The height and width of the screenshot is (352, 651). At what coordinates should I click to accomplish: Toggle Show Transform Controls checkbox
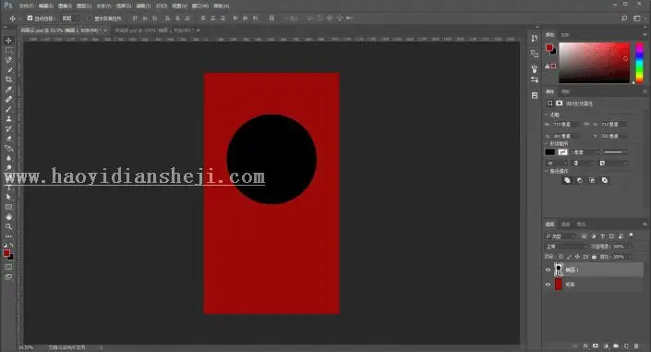(x=90, y=18)
